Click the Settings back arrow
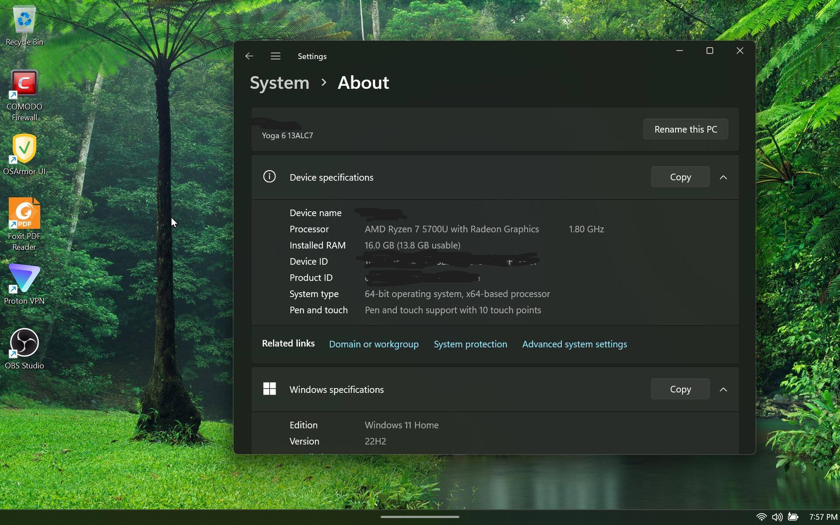Viewport: 840px width, 525px height. point(249,56)
